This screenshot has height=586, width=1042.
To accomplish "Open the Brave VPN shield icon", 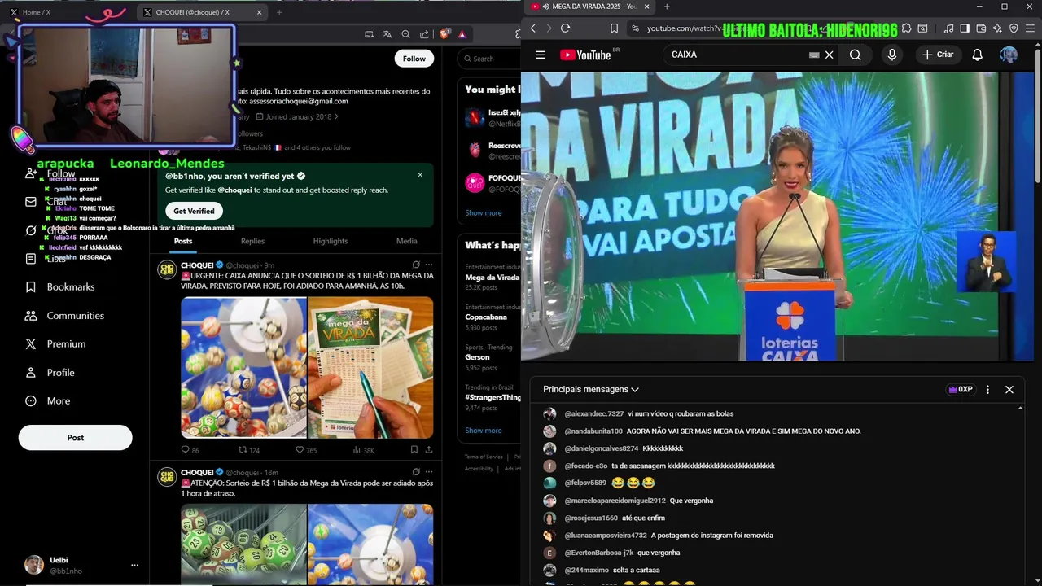I will (1014, 28).
